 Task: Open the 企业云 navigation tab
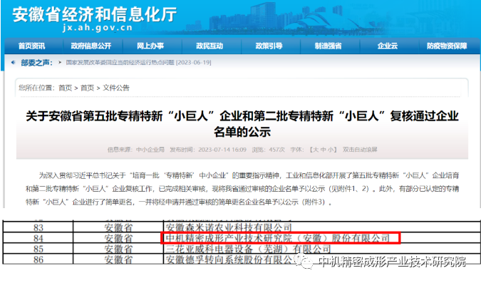(388, 46)
